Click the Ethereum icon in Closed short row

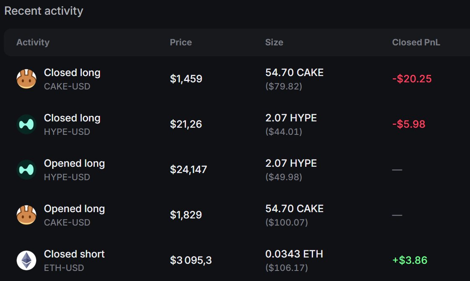tap(26, 260)
